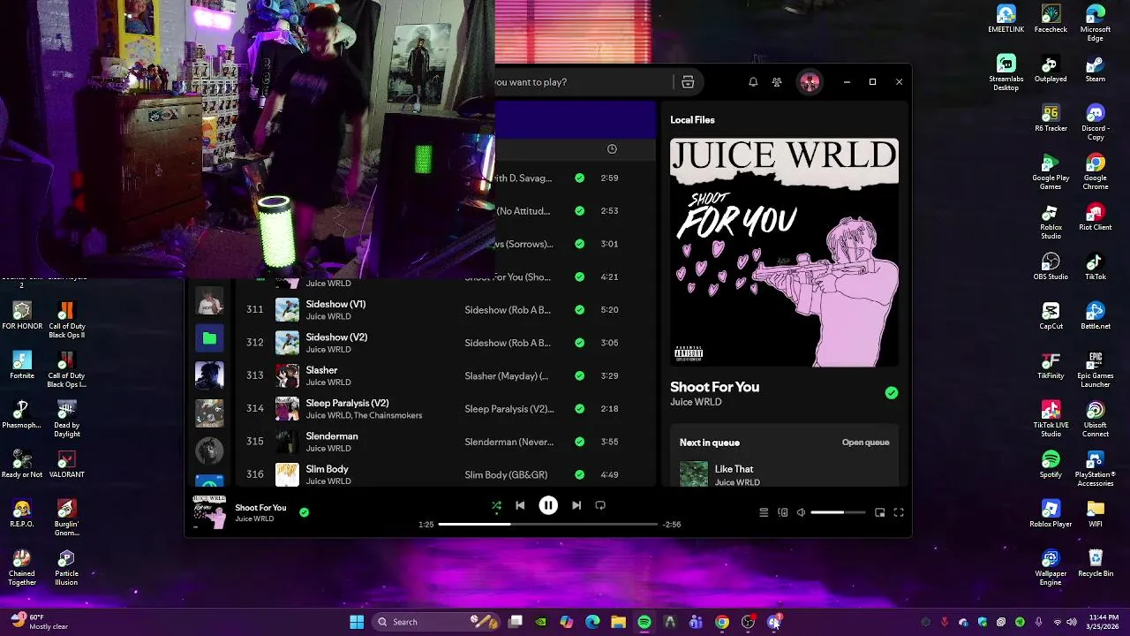Enter Spotify full screen mode

[899, 512]
